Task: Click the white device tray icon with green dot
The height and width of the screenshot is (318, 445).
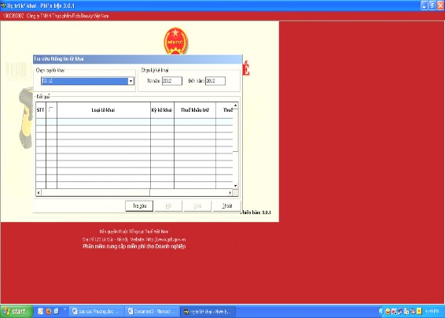Action: (x=406, y=312)
